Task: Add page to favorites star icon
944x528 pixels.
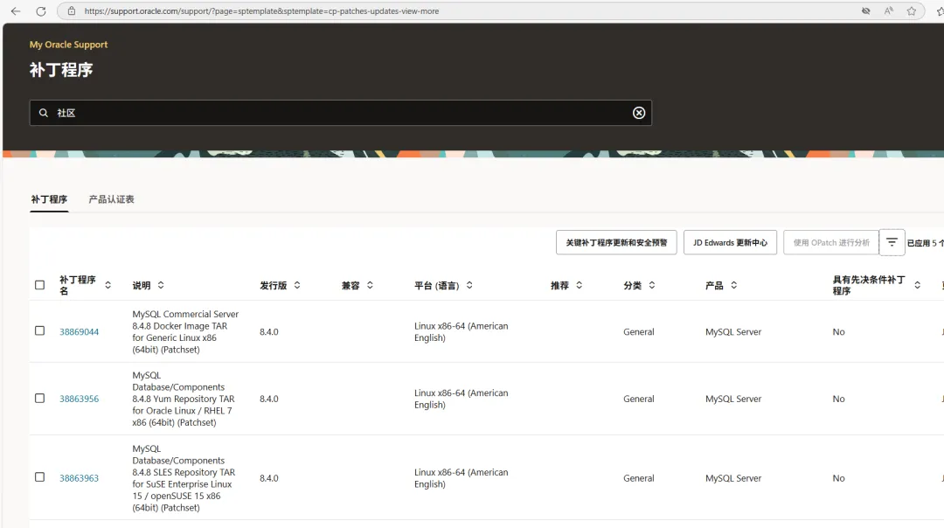Action: click(912, 10)
